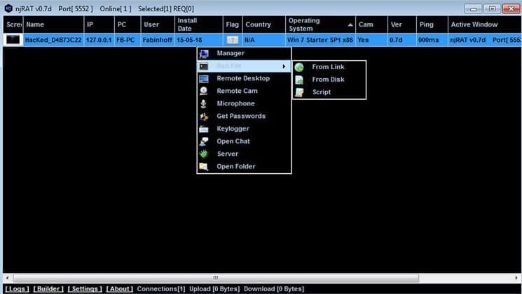Select the HacKed_D4B73C22 client name cell
The width and height of the screenshot is (522, 294).
pos(53,40)
